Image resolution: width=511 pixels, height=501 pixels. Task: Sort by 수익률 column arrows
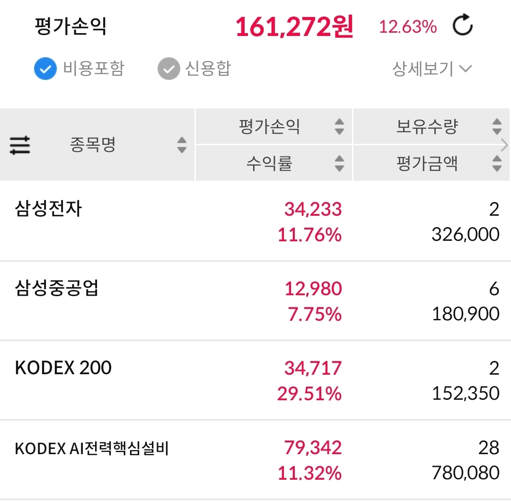point(339,163)
